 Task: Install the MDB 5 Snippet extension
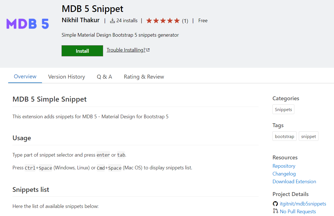pos(82,51)
